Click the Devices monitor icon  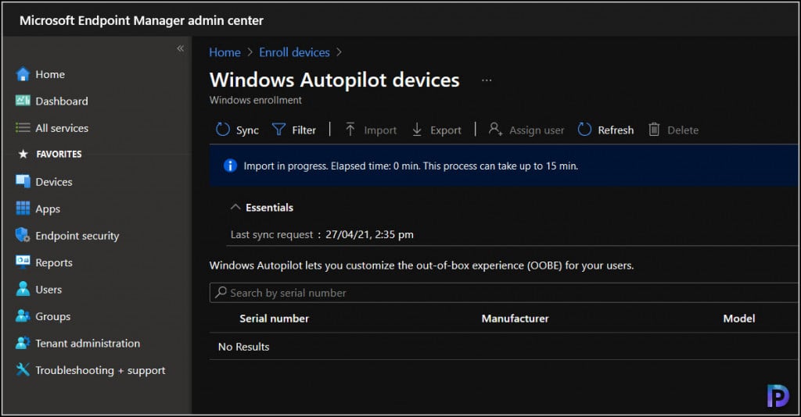[x=23, y=181]
